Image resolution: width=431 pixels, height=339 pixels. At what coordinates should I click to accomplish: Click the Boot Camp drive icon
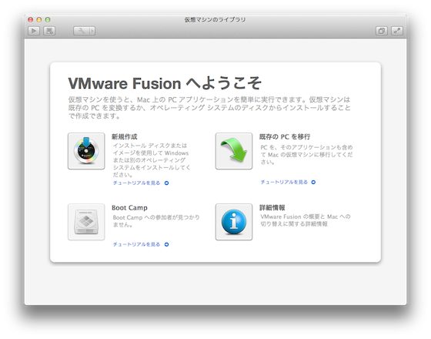tap(86, 222)
